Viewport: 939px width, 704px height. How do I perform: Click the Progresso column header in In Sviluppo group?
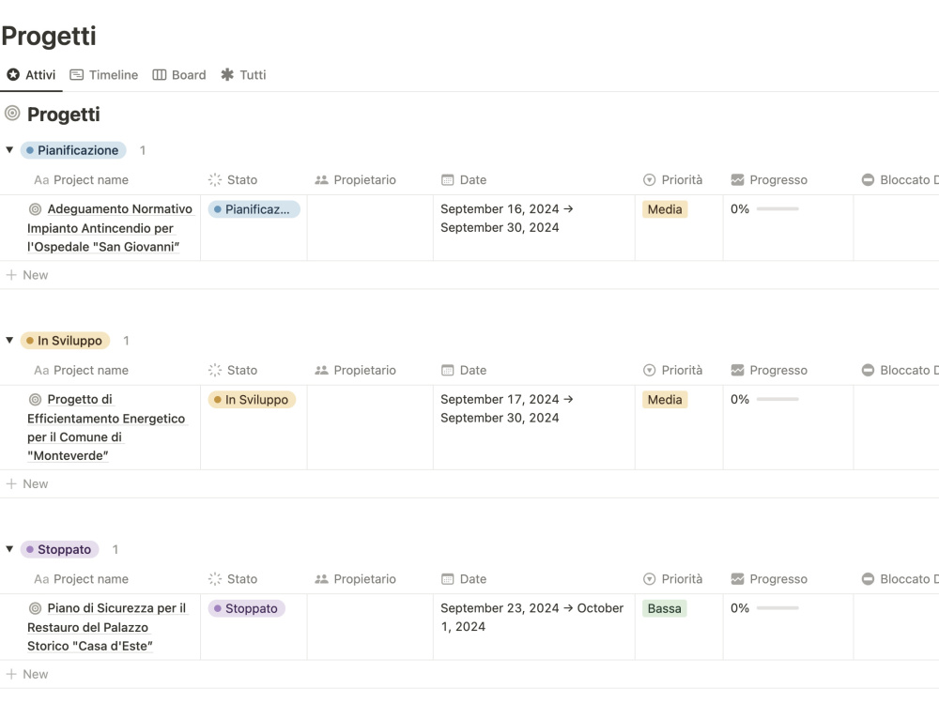tap(769, 370)
